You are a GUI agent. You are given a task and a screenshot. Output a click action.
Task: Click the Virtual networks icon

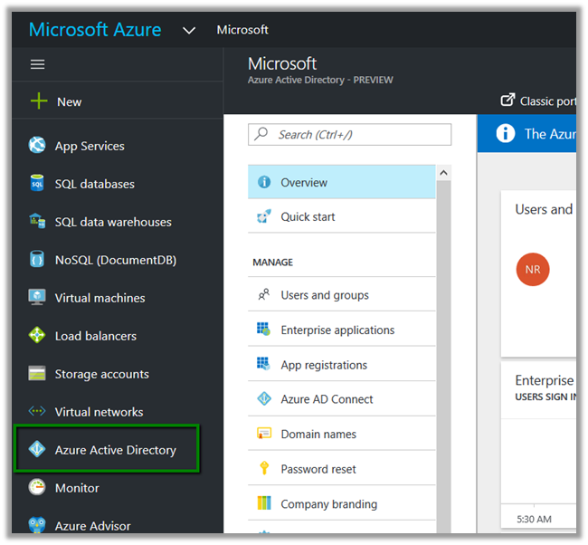37,412
